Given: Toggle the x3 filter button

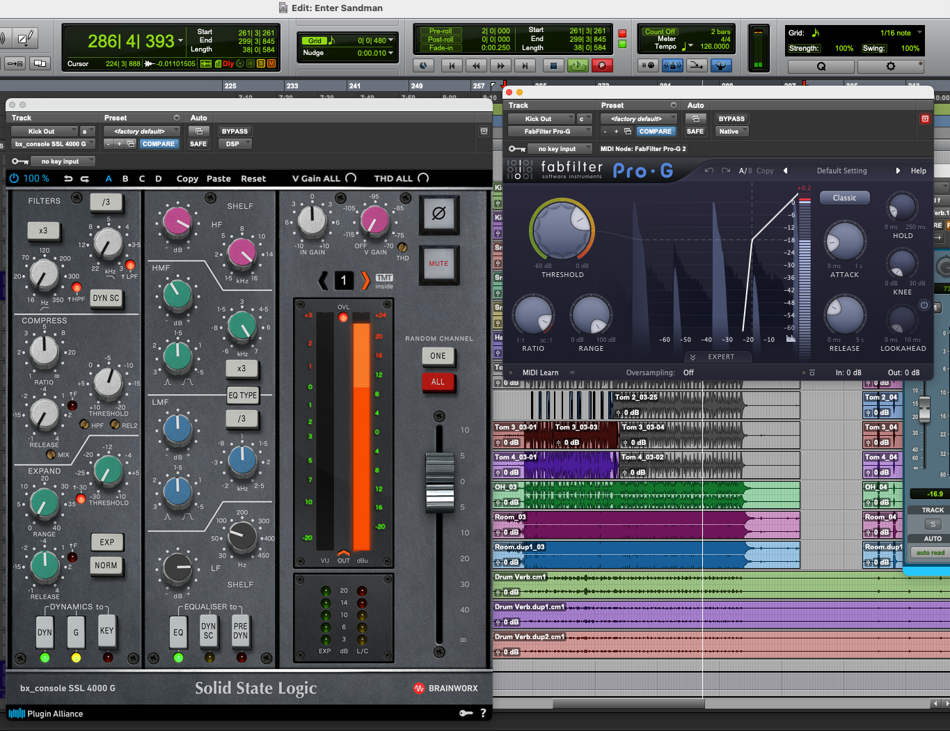Looking at the screenshot, I should [x=43, y=230].
